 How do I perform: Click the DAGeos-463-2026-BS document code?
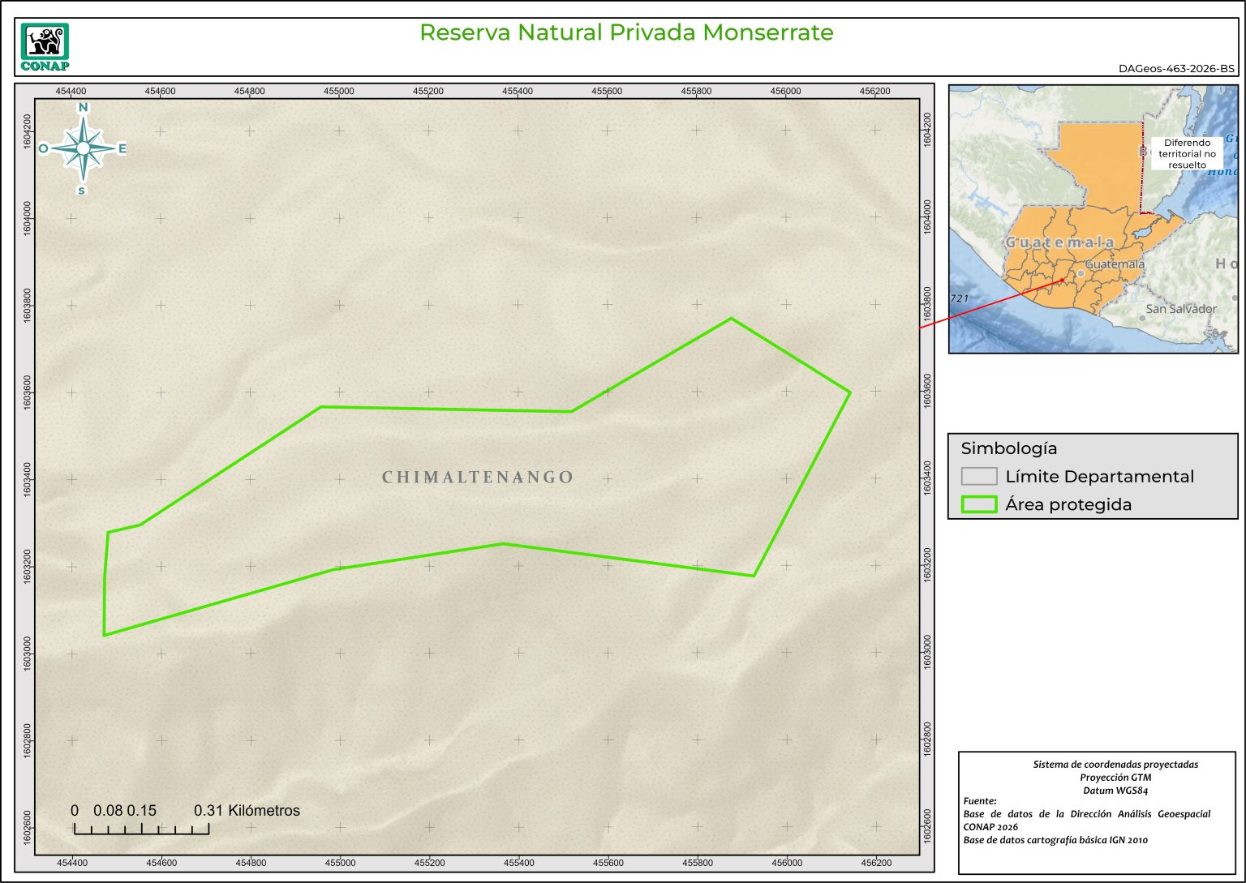click(1176, 69)
